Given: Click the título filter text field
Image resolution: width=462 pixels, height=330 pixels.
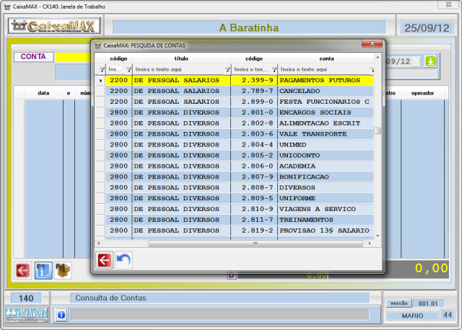Looking at the screenshot, I should tap(177, 69).
